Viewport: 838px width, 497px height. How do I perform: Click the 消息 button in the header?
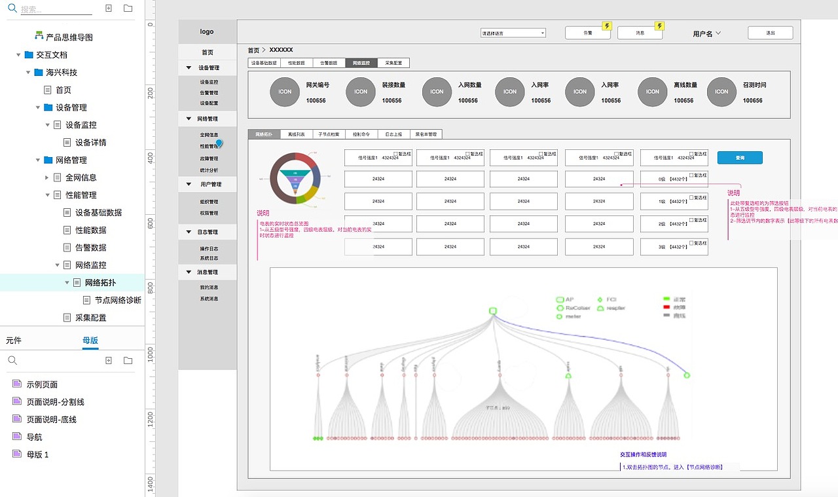640,33
